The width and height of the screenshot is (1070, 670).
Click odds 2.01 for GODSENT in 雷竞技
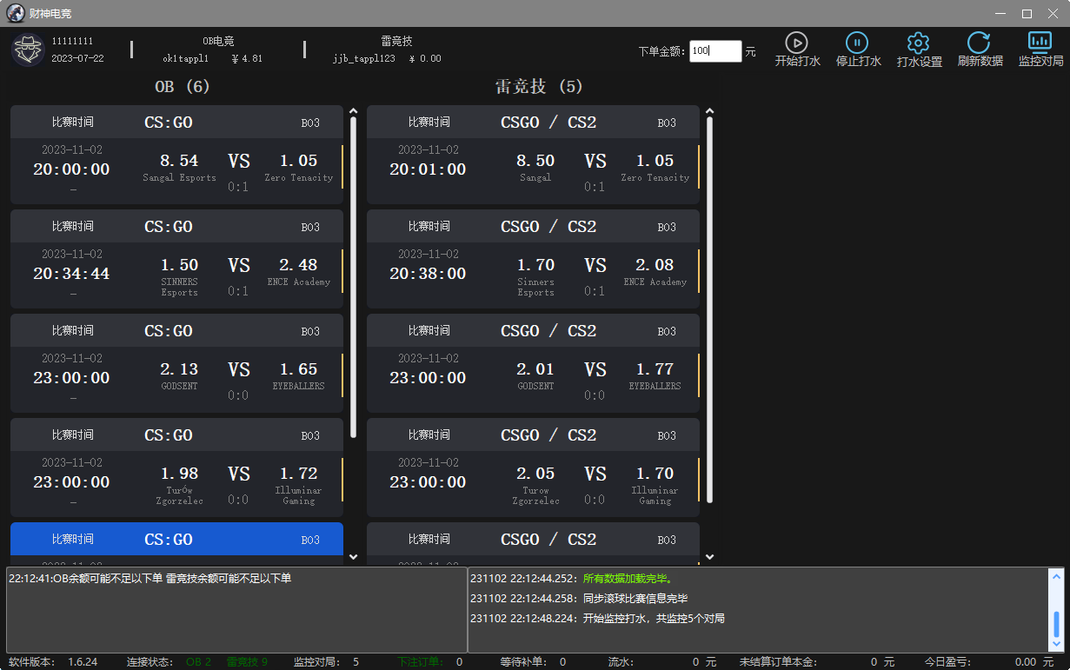coord(535,369)
